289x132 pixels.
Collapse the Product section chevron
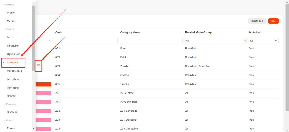click(x=5, y=29)
